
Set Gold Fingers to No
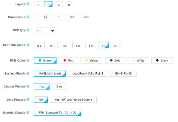coord(41,100)
